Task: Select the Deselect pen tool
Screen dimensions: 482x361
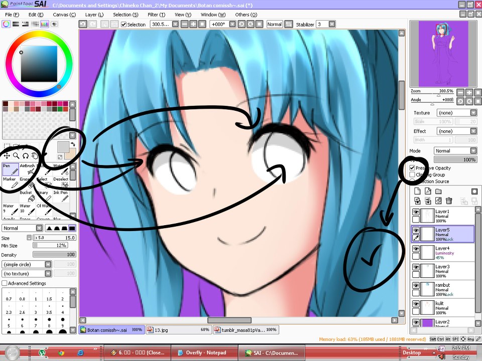Action: pos(61,183)
